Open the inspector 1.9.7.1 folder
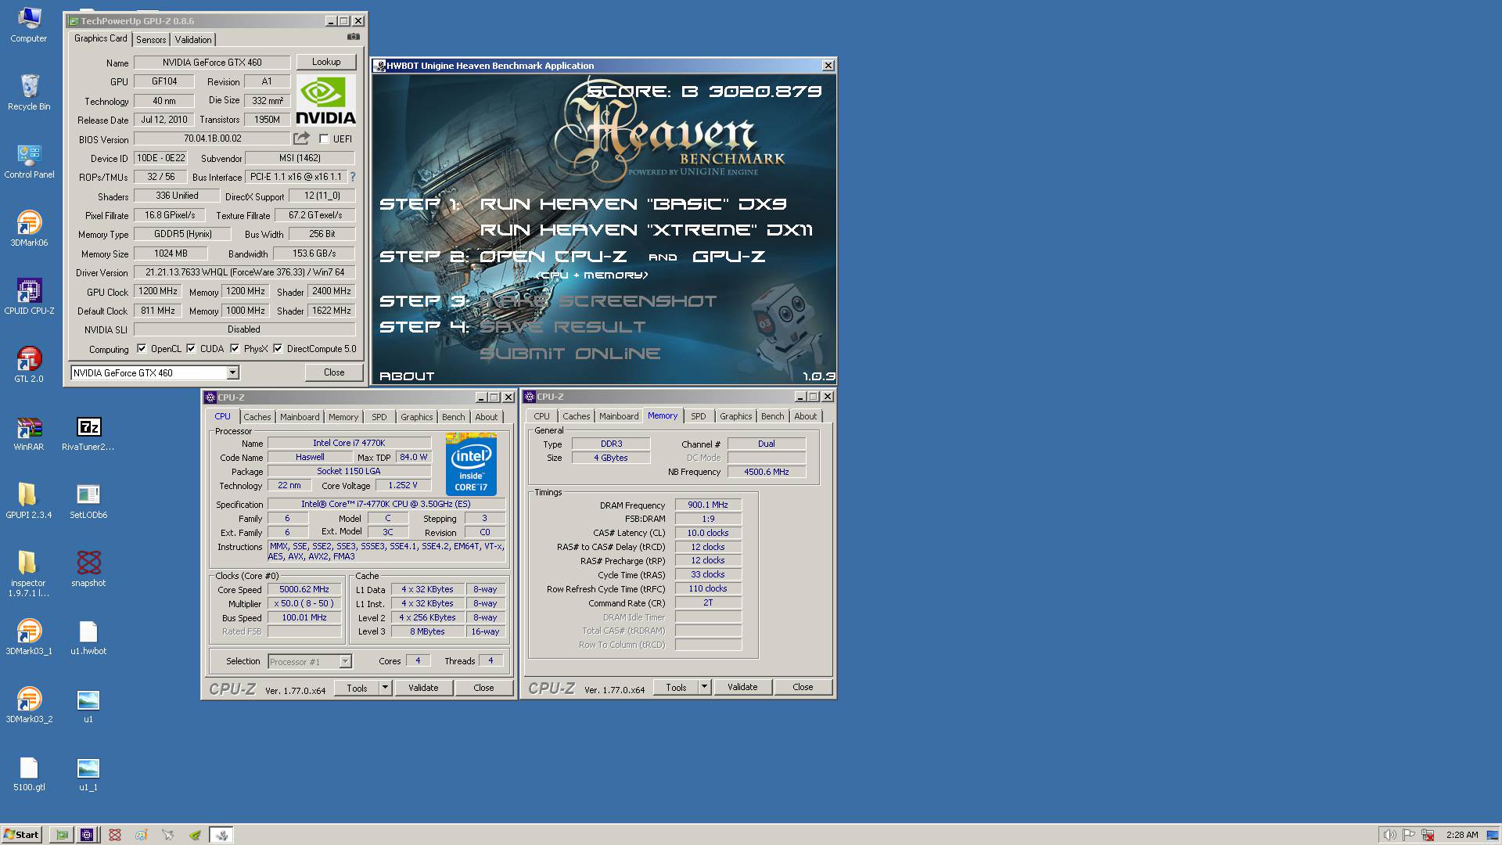The width and height of the screenshot is (1502, 845). [29, 574]
